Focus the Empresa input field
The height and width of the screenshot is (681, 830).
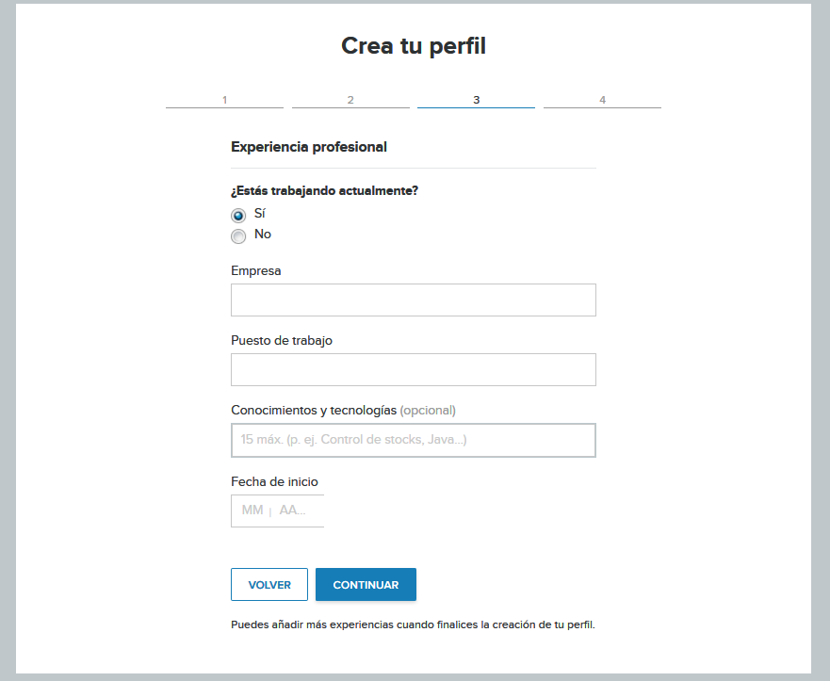[x=414, y=300]
